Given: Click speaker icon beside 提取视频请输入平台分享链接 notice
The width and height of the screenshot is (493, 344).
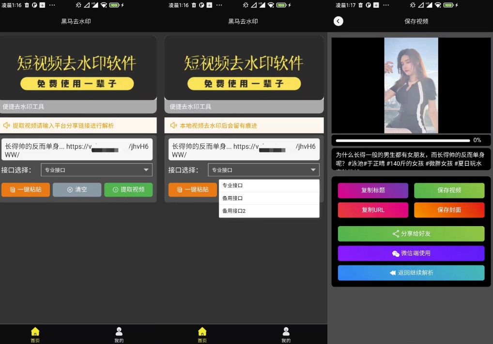Looking at the screenshot, I should click(7, 126).
